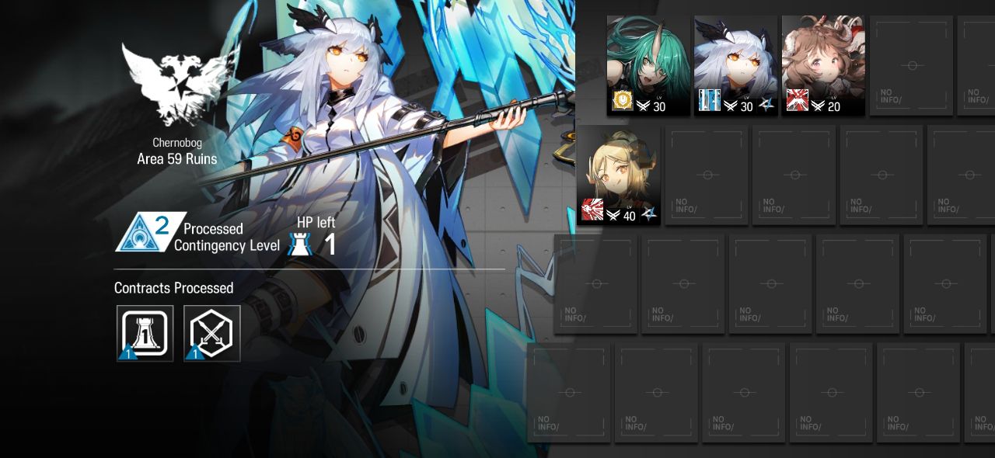Open the green-haired horned operator card
Viewport: 995px width, 458px height.
[648, 66]
